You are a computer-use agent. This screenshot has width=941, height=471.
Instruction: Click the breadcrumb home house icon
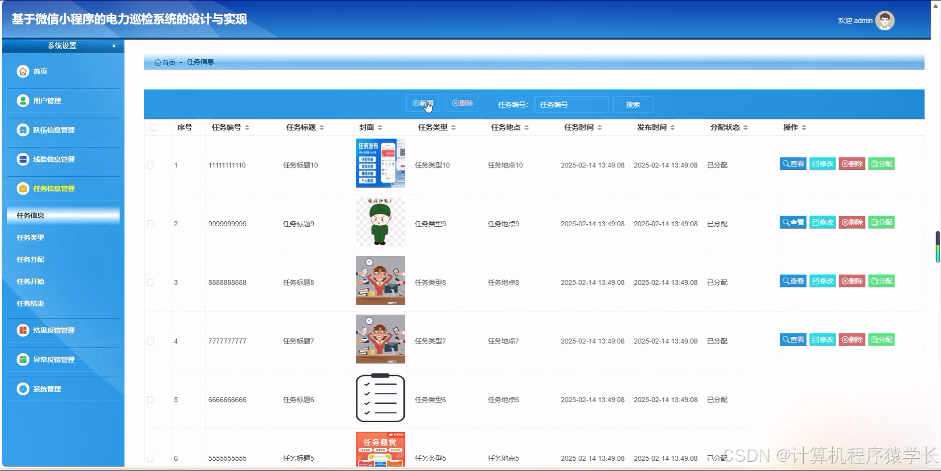(158, 62)
